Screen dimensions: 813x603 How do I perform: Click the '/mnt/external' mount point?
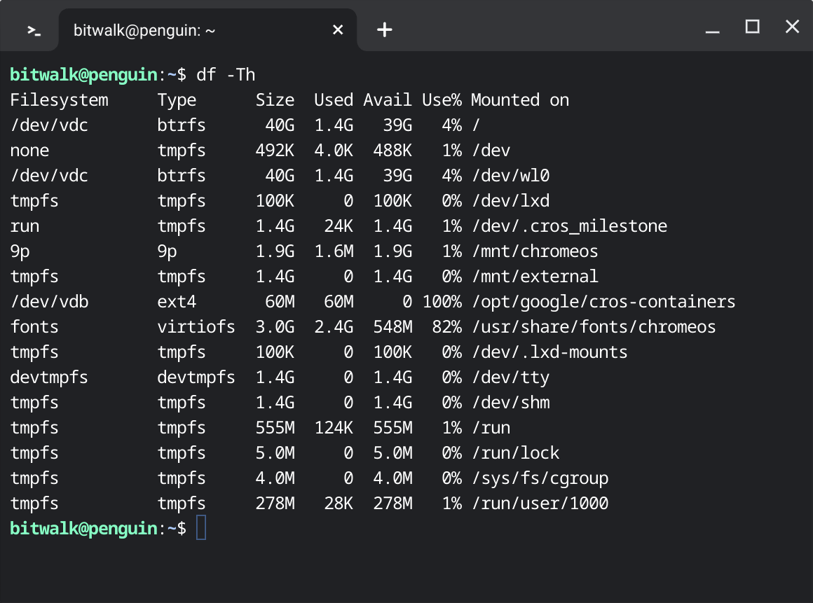click(535, 277)
